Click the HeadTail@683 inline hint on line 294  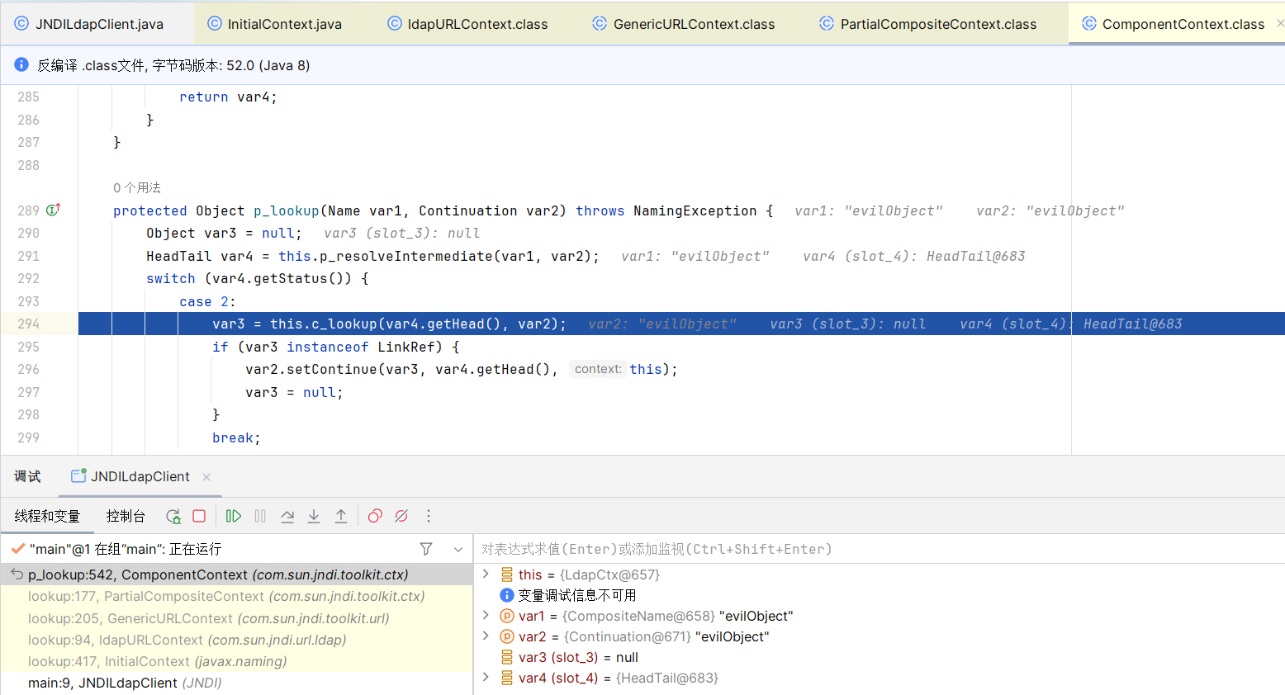tap(1132, 324)
